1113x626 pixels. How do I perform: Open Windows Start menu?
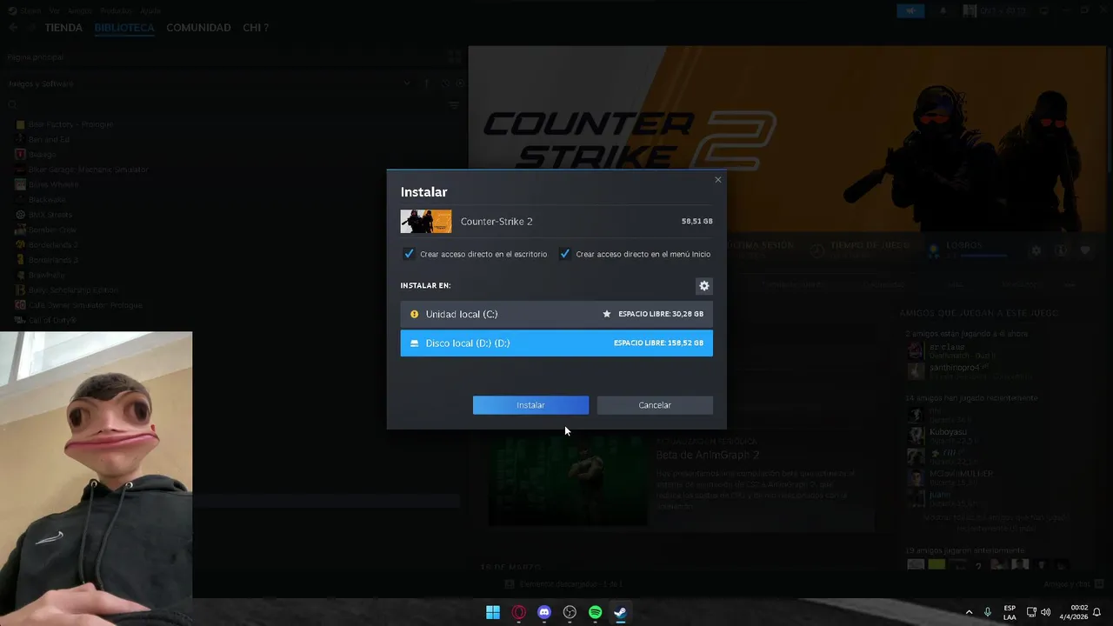tap(493, 612)
